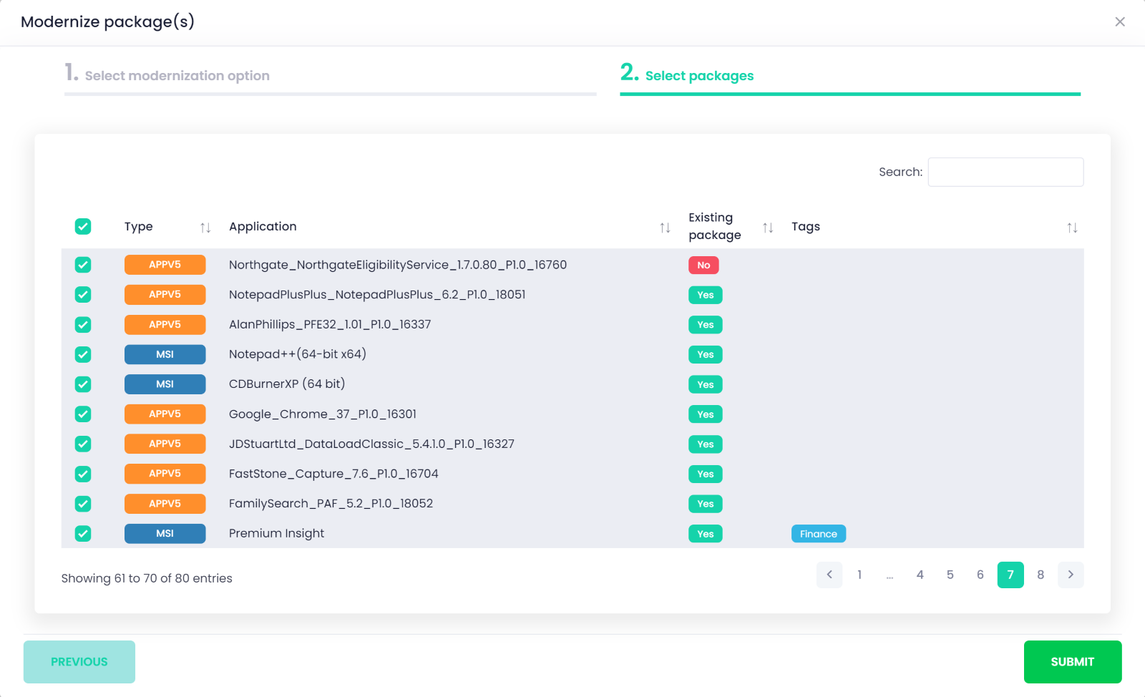Open step 1 Select modernization option
1145x697 pixels.
pyautogui.click(x=177, y=76)
